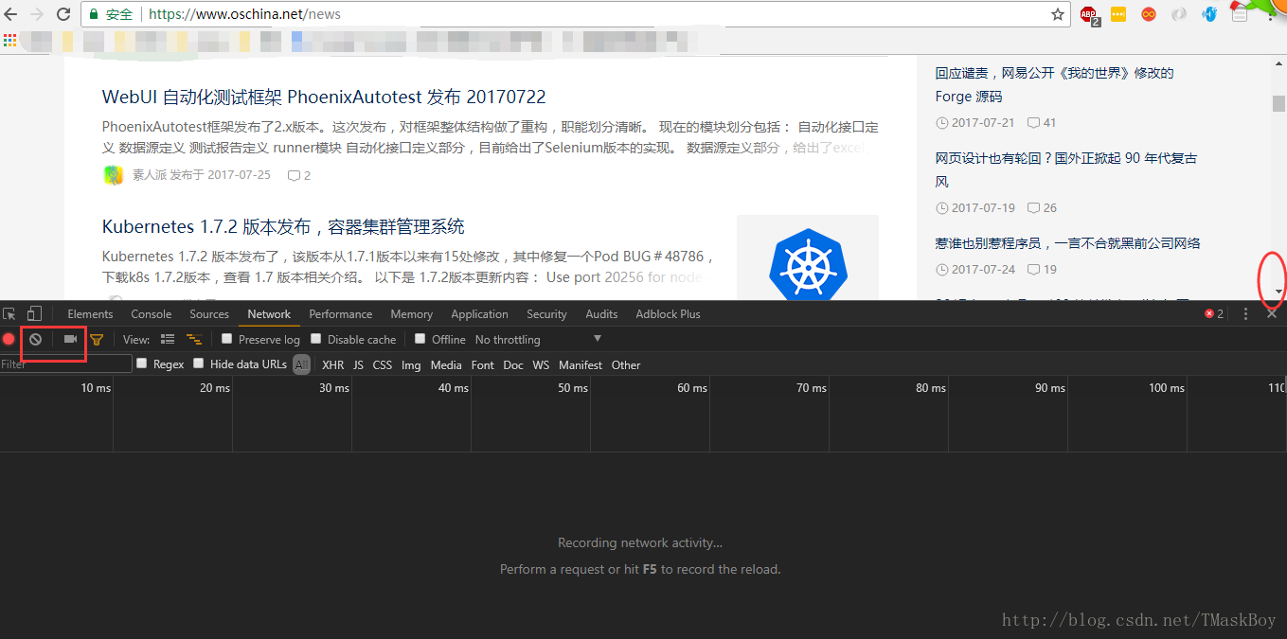
Task: Open the Kubernetes 1.7.2 release headline
Action: click(283, 226)
